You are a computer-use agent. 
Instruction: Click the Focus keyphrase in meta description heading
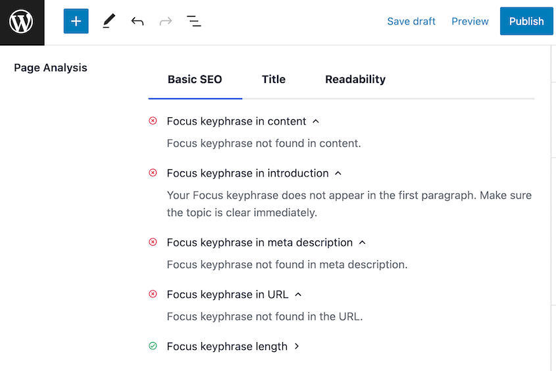coord(260,243)
